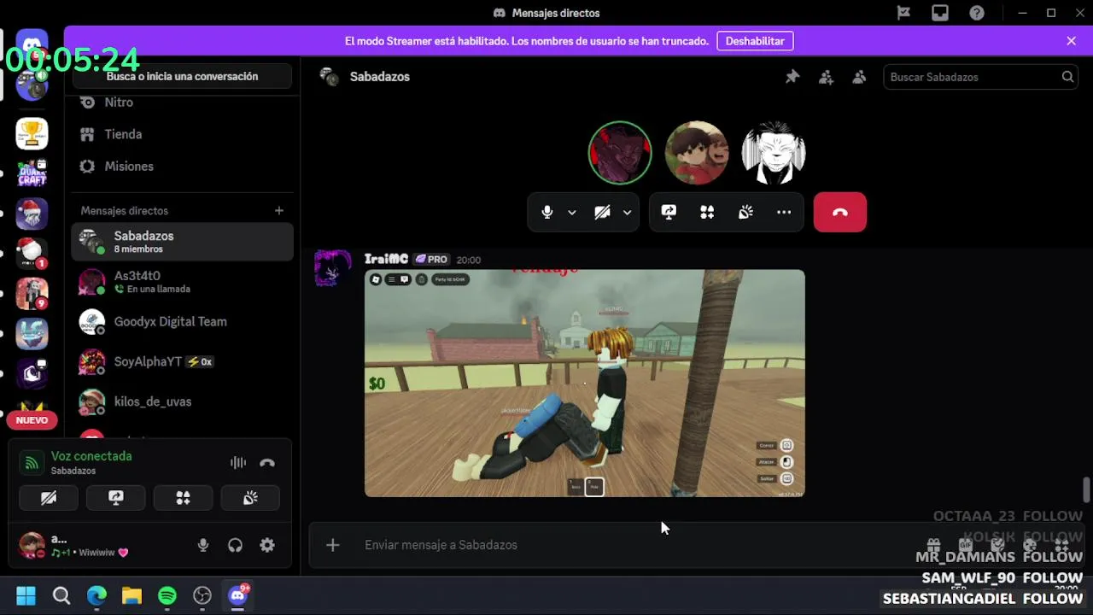Image resolution: width=1093 pixels, height=615 pixels.
Task: Toggle the member list panel
Action: click(859, 77)
